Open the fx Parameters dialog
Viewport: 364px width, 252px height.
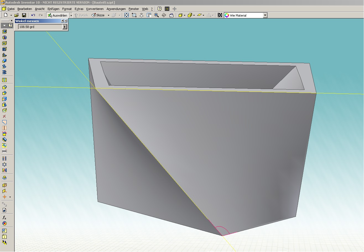click(4, 217)
